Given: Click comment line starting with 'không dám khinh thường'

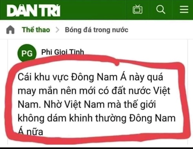Looking at the screenshot, I should (97, 118).
